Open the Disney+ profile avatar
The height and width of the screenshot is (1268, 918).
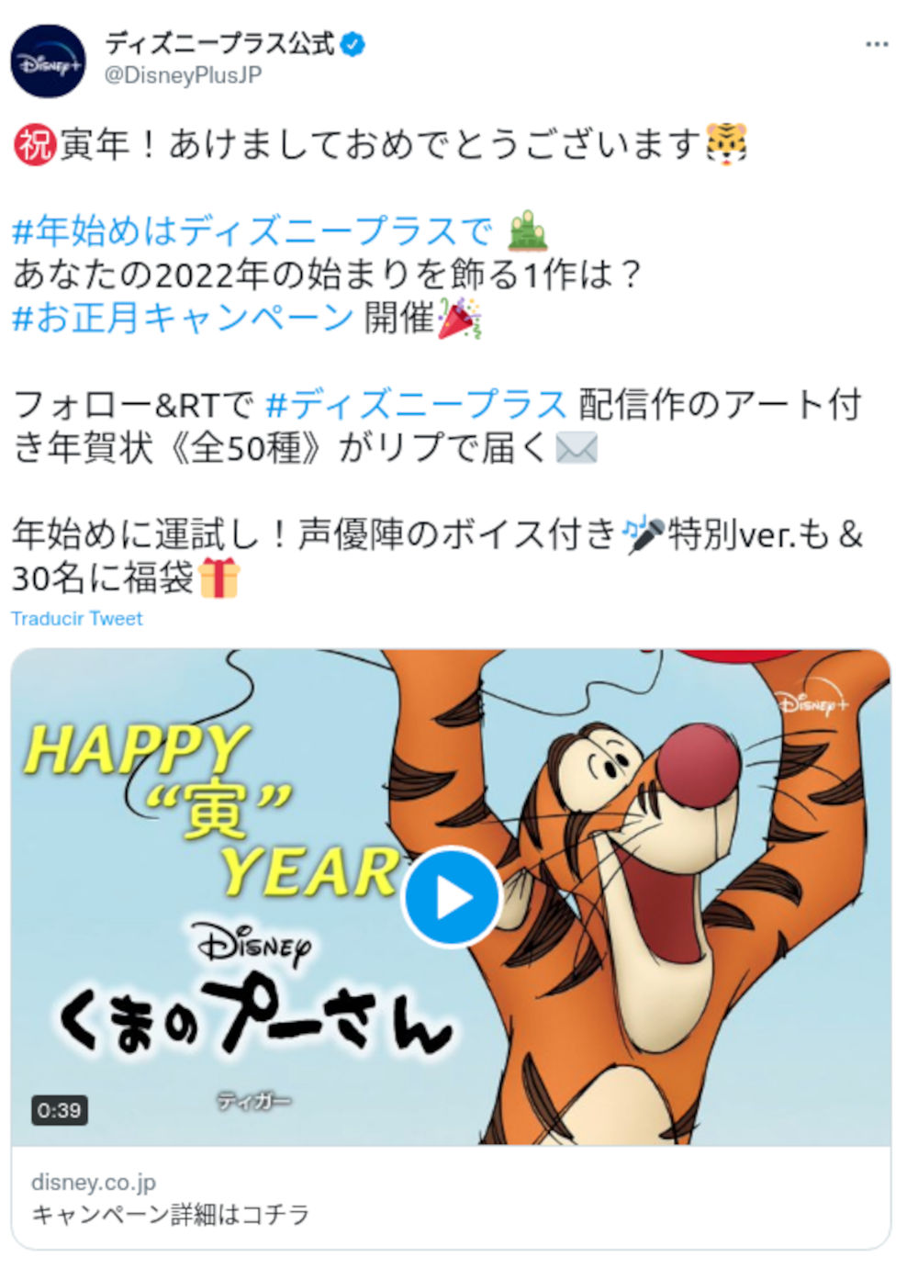[48, 62]
